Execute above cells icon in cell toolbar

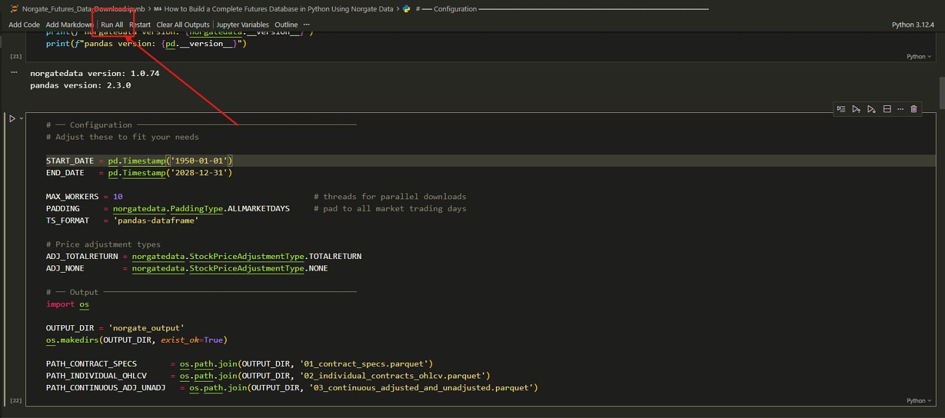856,109
